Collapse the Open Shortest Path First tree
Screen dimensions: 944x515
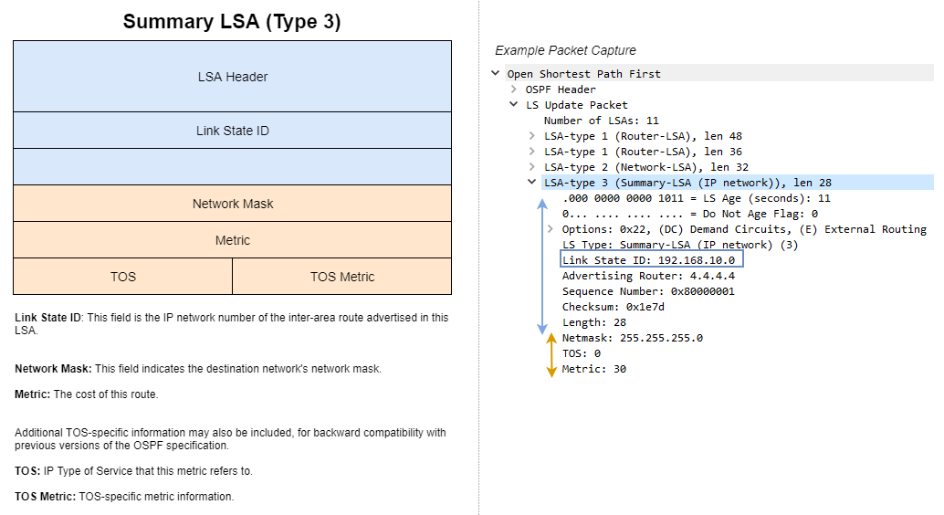[496, 73]
